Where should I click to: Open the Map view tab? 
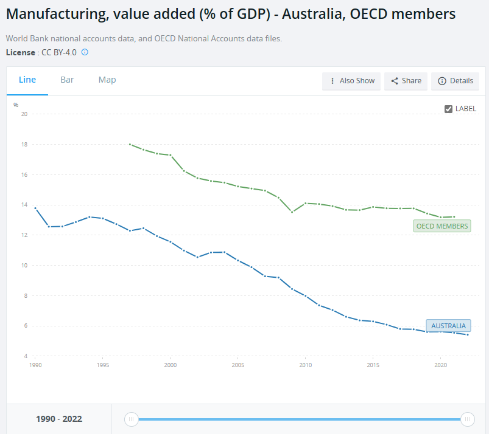click(107, 80)
